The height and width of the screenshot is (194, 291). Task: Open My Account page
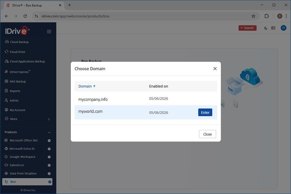point(15,110)
